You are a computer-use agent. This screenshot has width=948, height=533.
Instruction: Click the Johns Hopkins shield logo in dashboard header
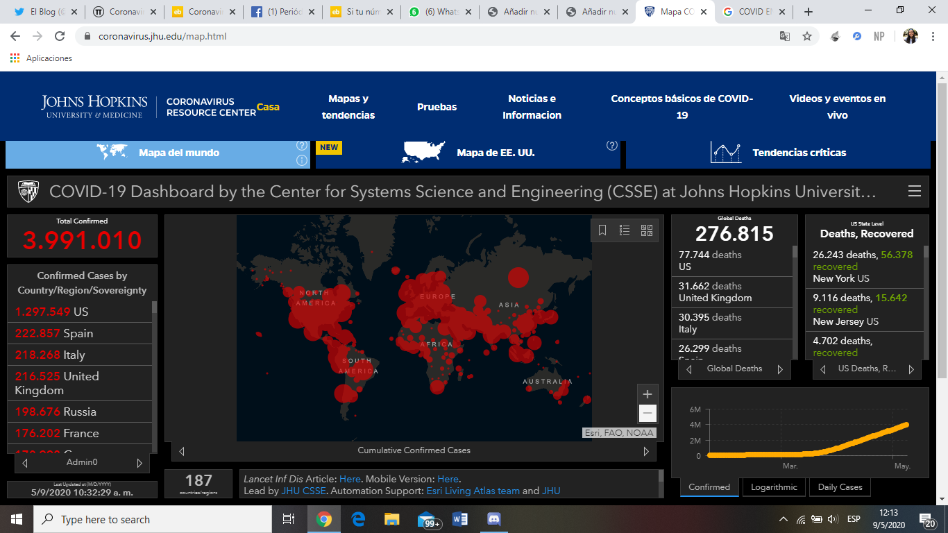[28, 192]
